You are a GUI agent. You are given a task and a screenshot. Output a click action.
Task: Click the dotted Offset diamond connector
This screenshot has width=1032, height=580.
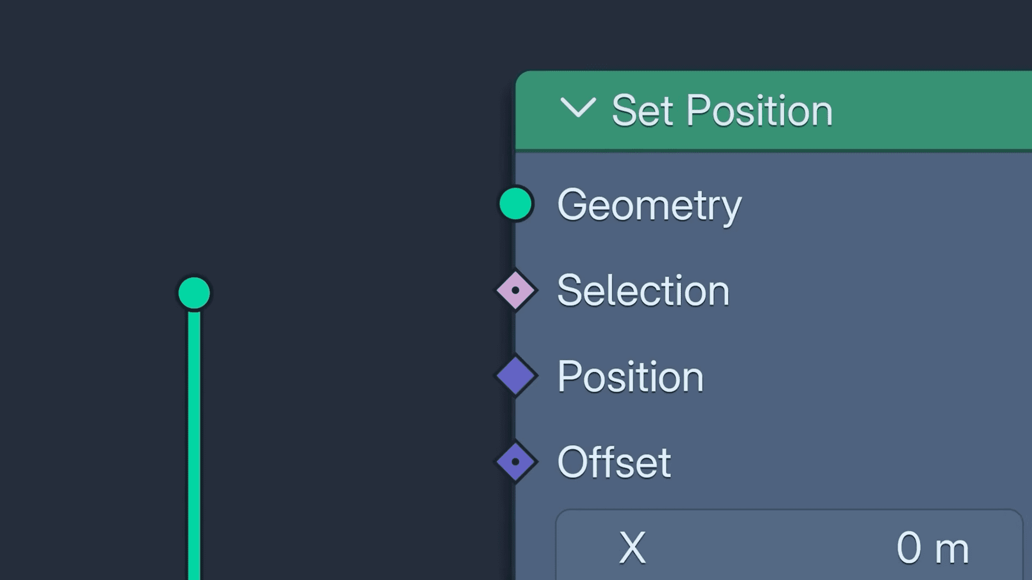click(x=515, y=461)
